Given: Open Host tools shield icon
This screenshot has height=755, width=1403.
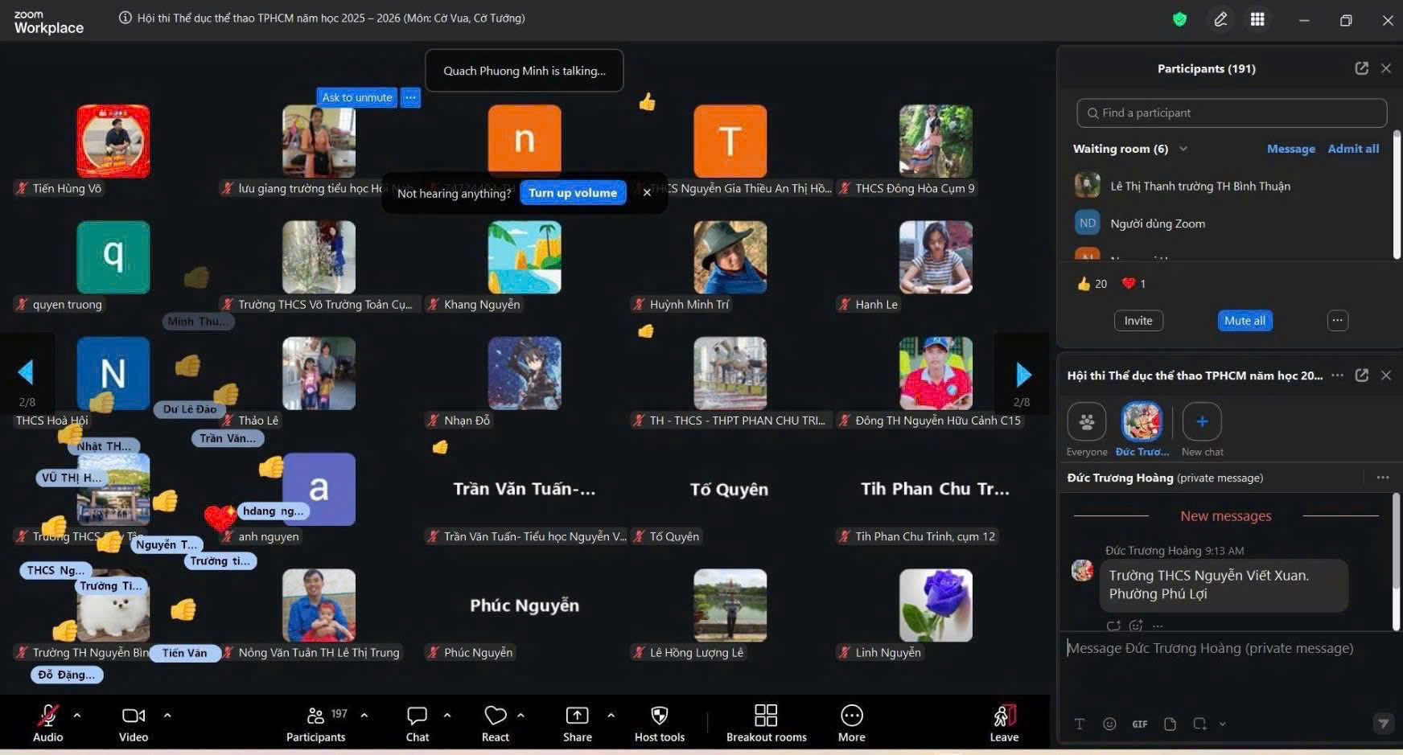Looking at the screenshot, I should tap(660, 716).
